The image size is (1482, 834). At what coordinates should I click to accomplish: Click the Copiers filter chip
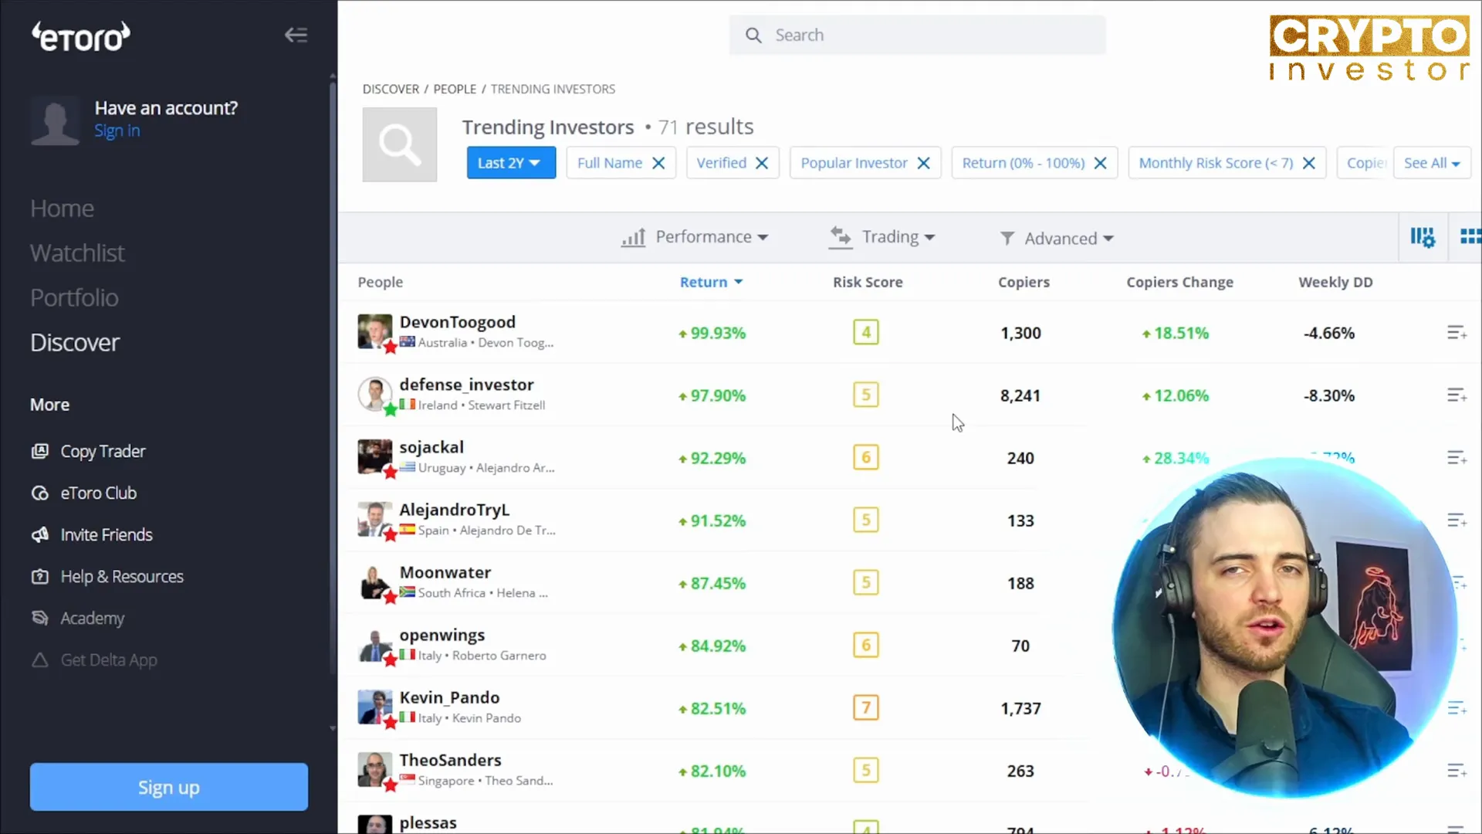click(x=1364, y=163)
